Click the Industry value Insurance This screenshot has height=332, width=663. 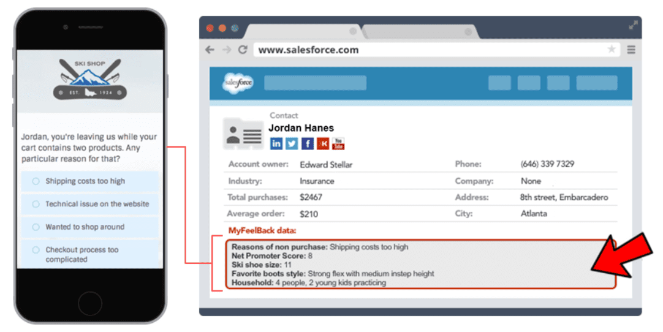(x=317, y=181)
